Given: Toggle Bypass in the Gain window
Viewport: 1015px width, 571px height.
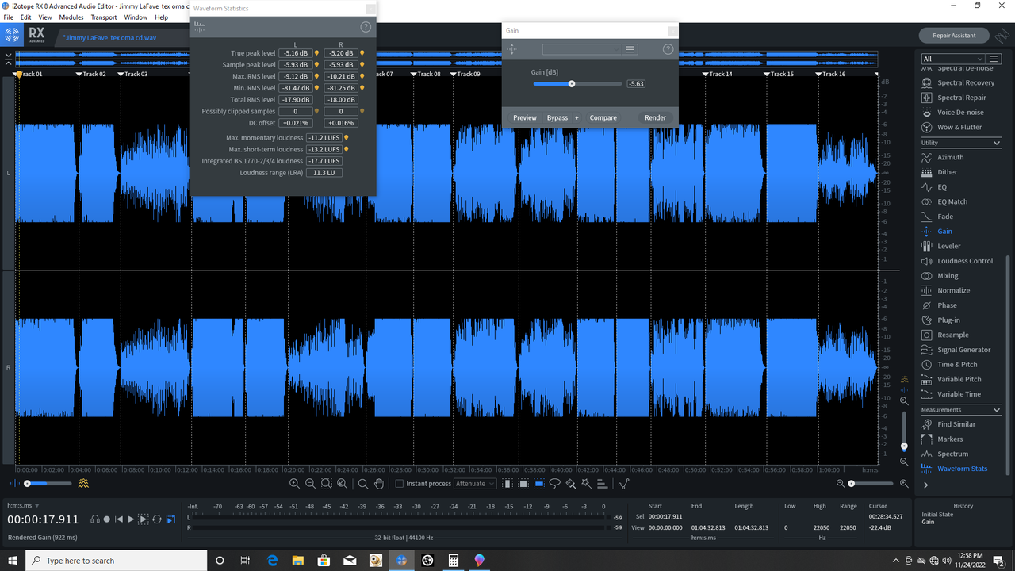Looking at the screenshot, I should [557, 117].
